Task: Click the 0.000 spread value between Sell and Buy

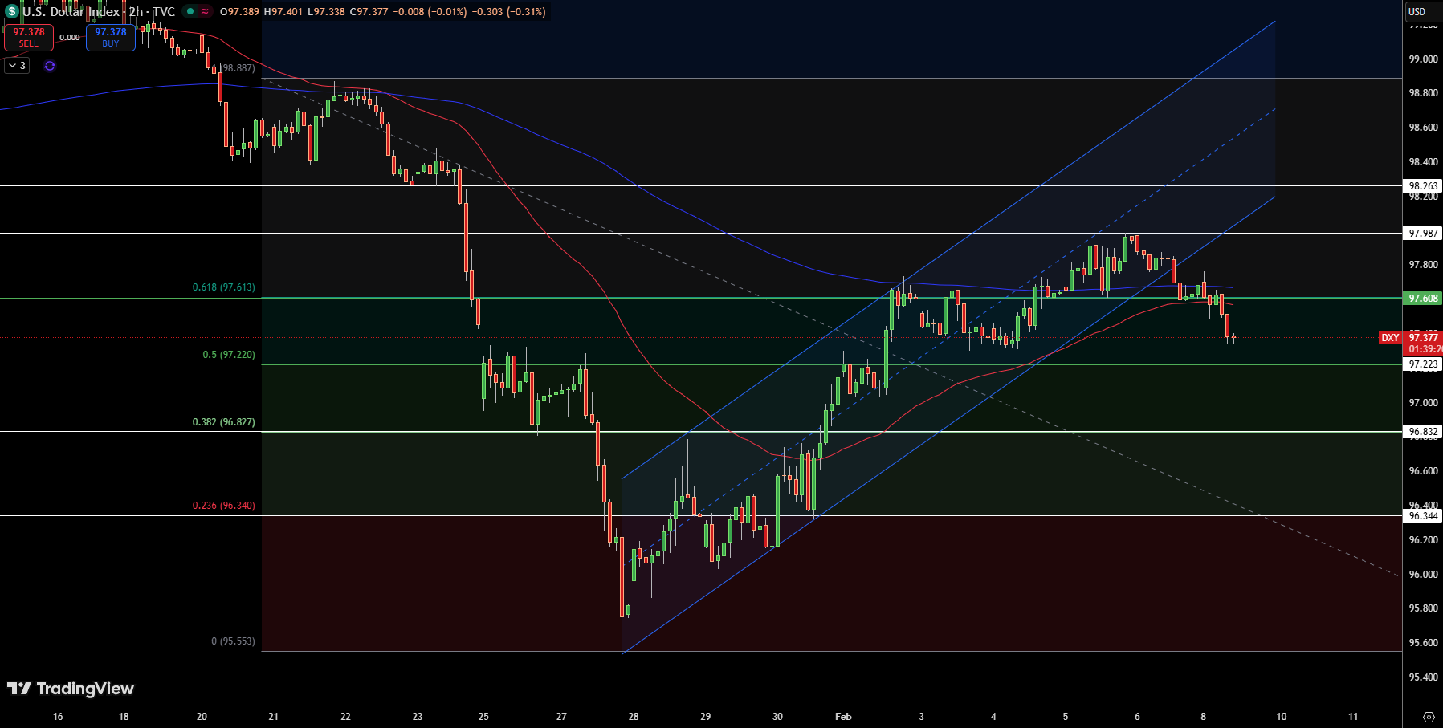Action: (x=70, y=37)
